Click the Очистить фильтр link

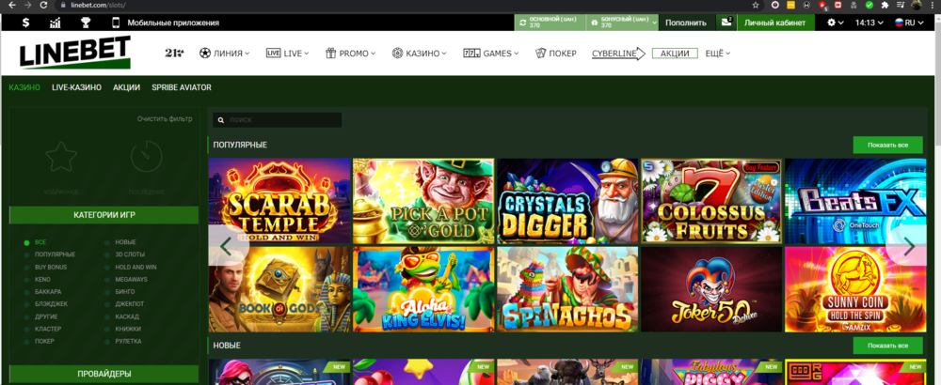click(x=165, y=118)
